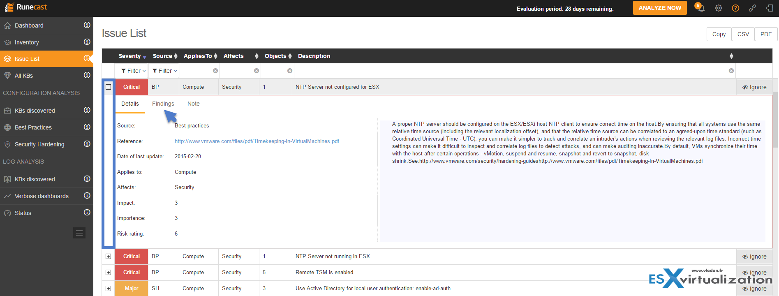Open the notifications bell icon
Viewport: 779px width, 296px height.
(700, 8)
